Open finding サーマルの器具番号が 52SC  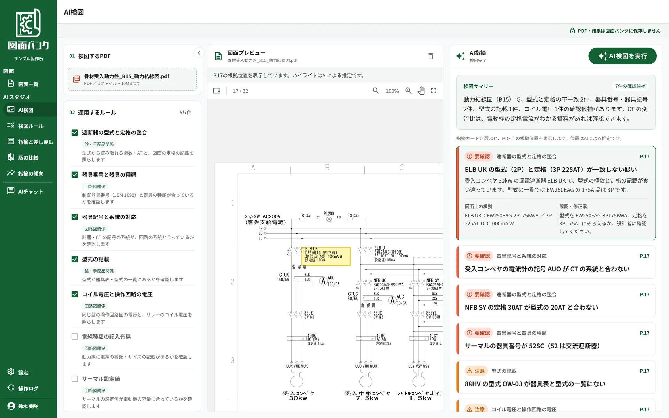pyautogui.click(x=556, y=339)
